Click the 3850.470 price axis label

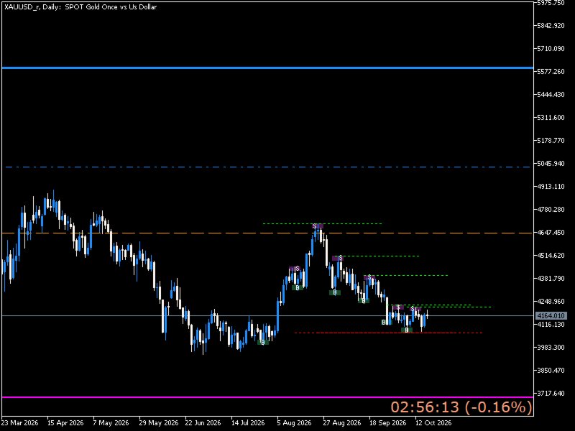(551, 370)
